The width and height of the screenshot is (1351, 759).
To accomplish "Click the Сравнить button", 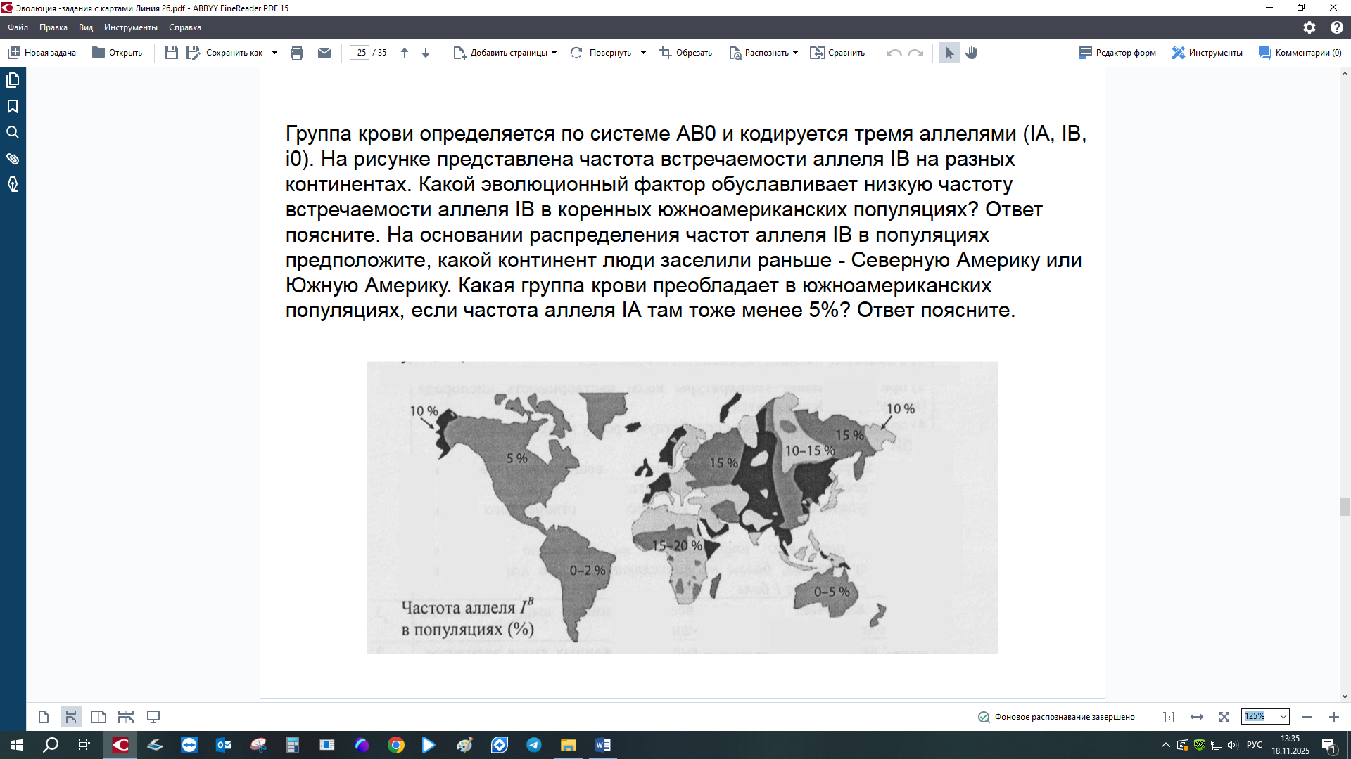I will [x=837, y=53].
